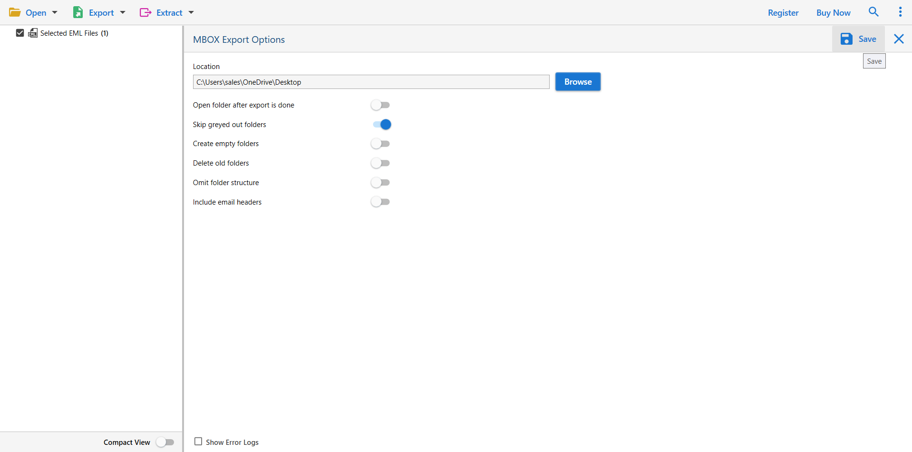
Task: Click the Location path input field
Action: (371, 82)
